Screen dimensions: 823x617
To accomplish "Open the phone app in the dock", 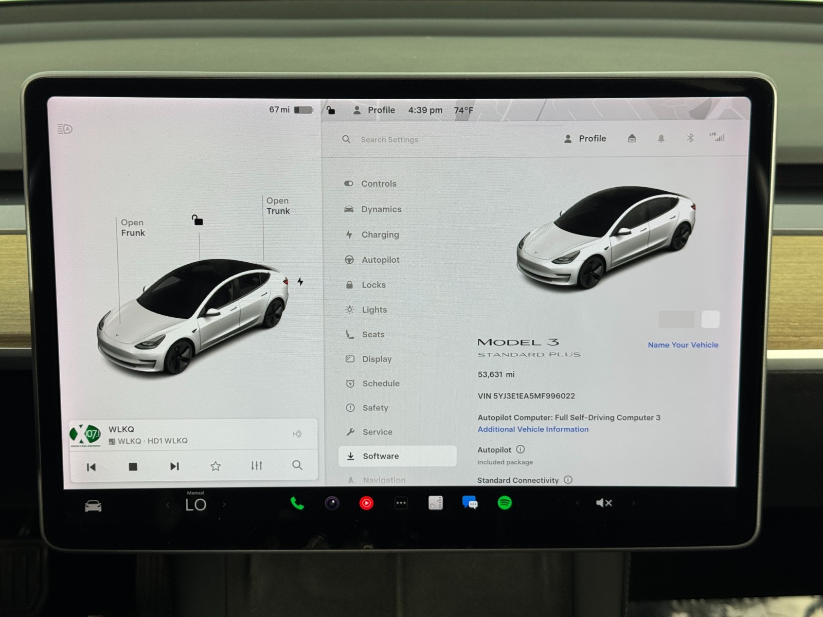I will coord(297,503).
